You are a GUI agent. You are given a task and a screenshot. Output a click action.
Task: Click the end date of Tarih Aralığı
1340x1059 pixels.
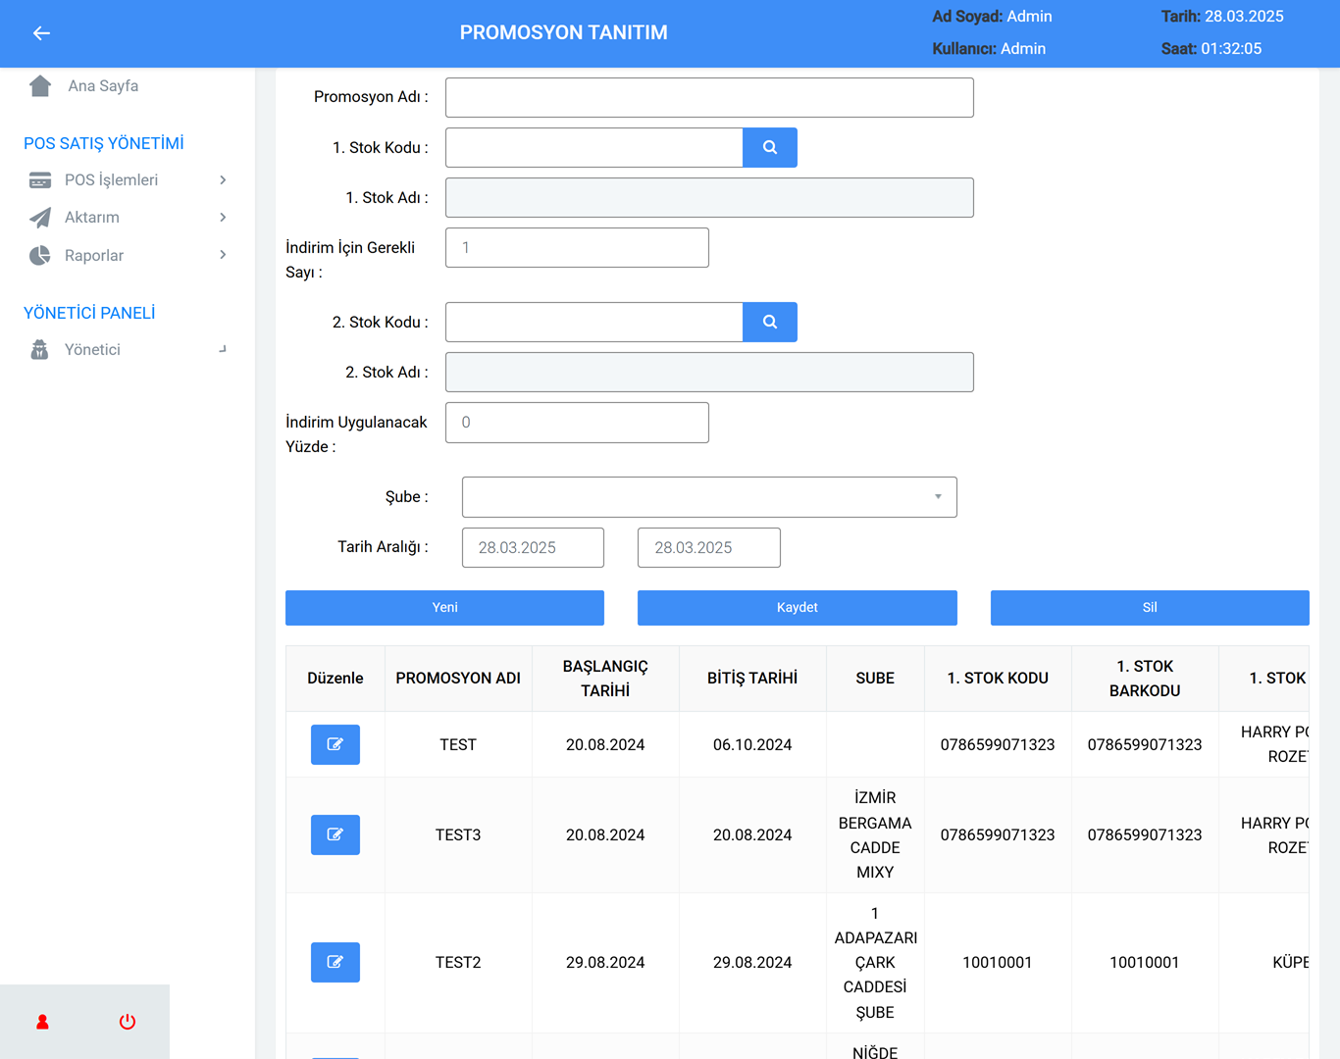tap(709, 547)
